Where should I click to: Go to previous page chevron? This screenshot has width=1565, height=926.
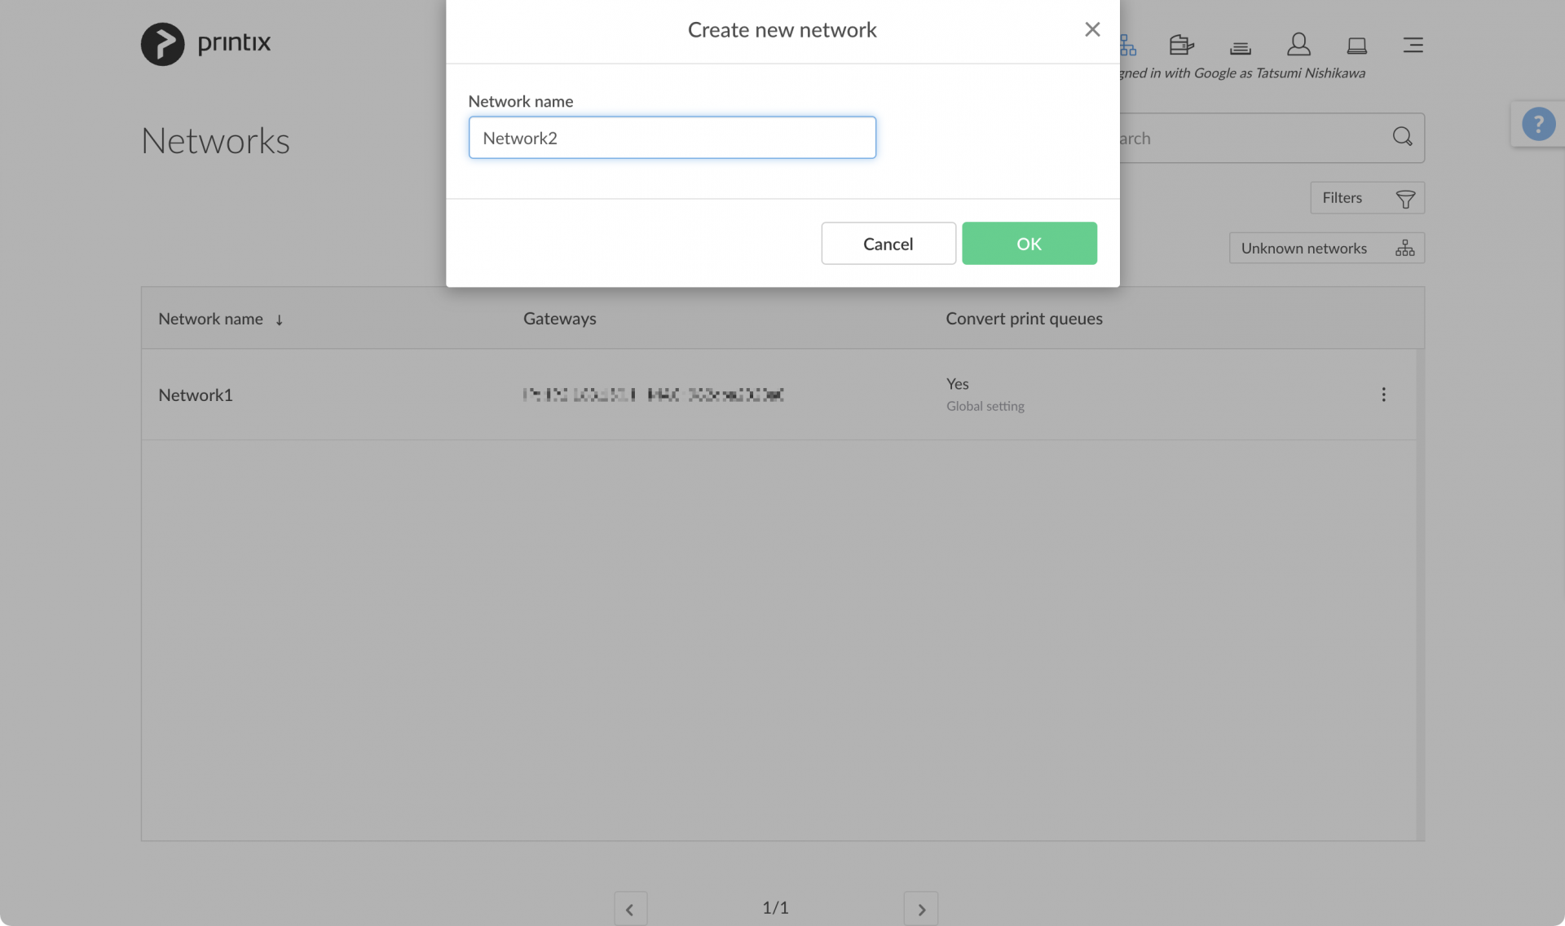click(630, 907)
